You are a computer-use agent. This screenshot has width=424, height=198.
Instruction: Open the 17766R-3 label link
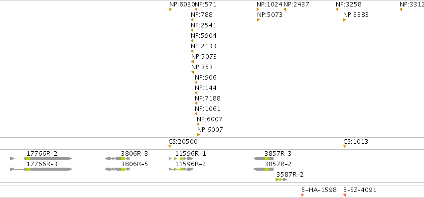(x=42, y=164)
